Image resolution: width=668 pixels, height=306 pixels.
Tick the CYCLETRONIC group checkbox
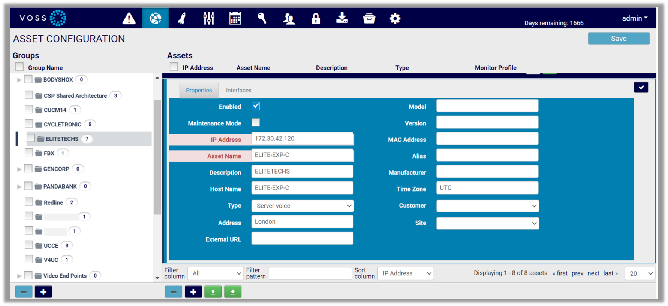tap(29, 124)
